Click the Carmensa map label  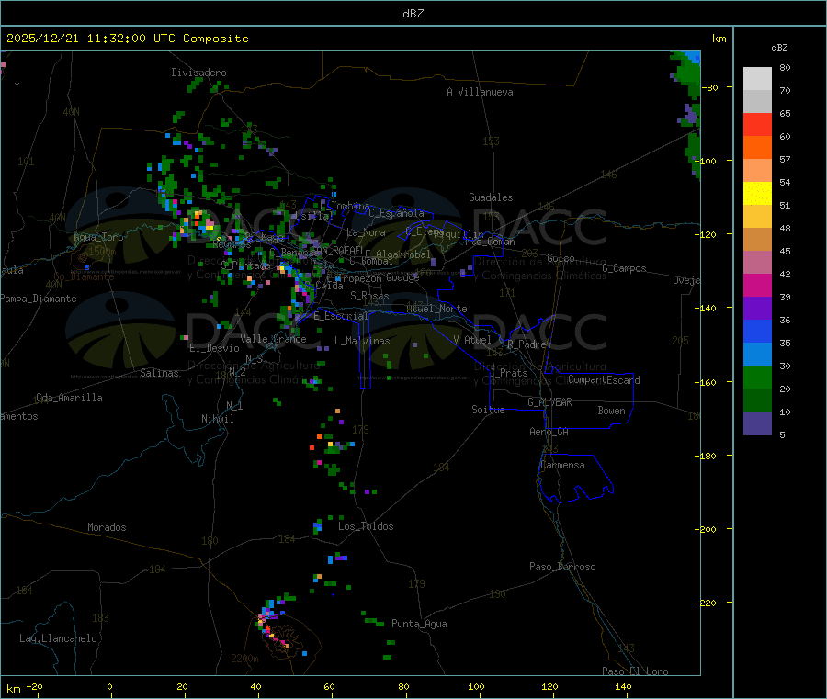click(x=562, y=465)
